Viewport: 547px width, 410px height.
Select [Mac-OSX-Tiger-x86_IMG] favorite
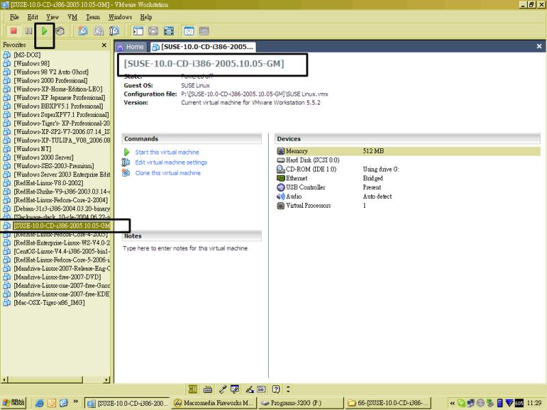pos(49,303)
